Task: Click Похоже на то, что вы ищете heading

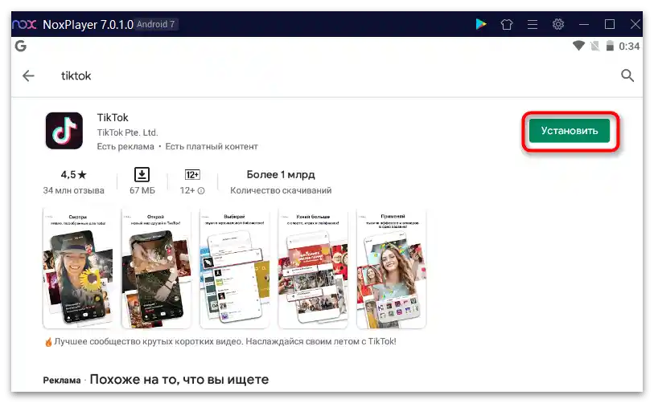Action: coord(179,380)
